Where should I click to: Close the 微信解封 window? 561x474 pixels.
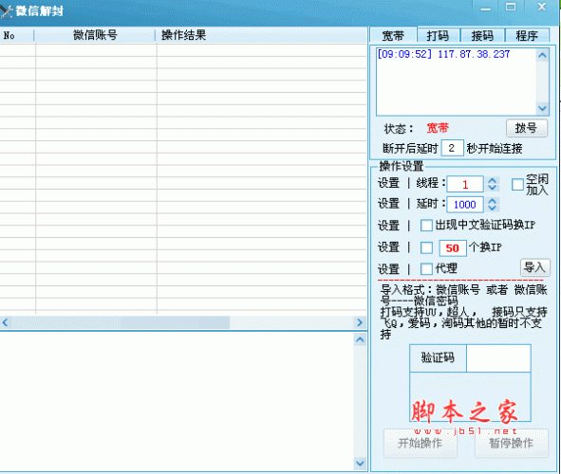[542, 8]
